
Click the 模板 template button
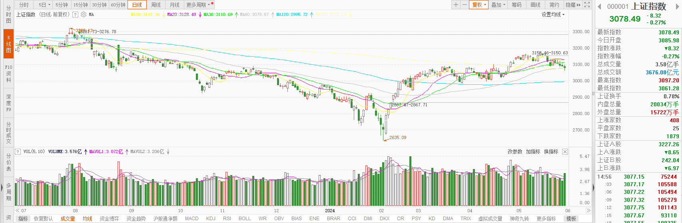click(571, 219)
